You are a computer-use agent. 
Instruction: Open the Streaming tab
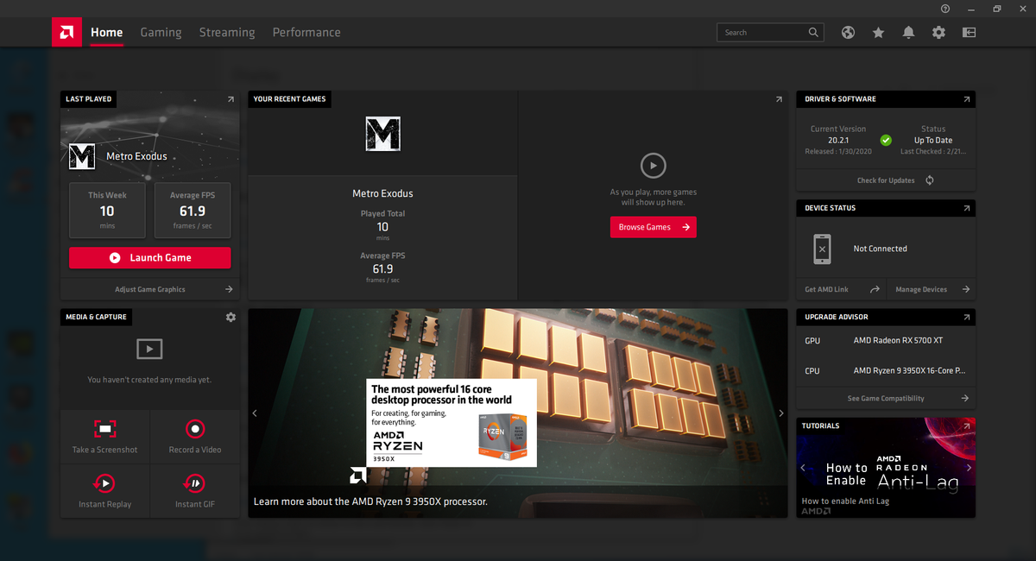click(x=227, y=33)
